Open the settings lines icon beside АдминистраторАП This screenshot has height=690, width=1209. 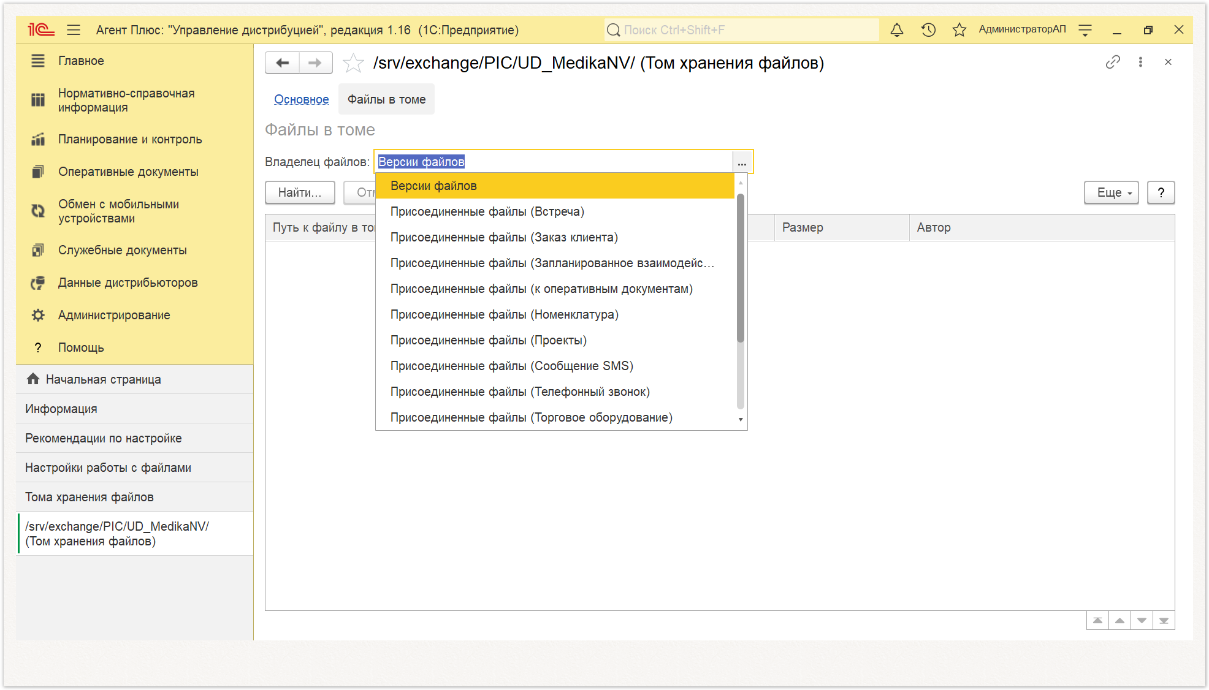[1085, 29]
